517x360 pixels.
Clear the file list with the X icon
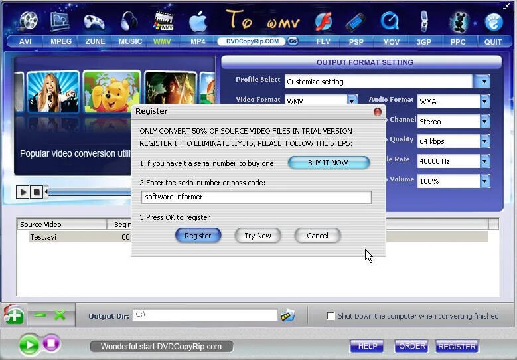click(x=60, y=315)
